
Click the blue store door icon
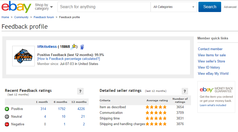(x=82, y=47)
